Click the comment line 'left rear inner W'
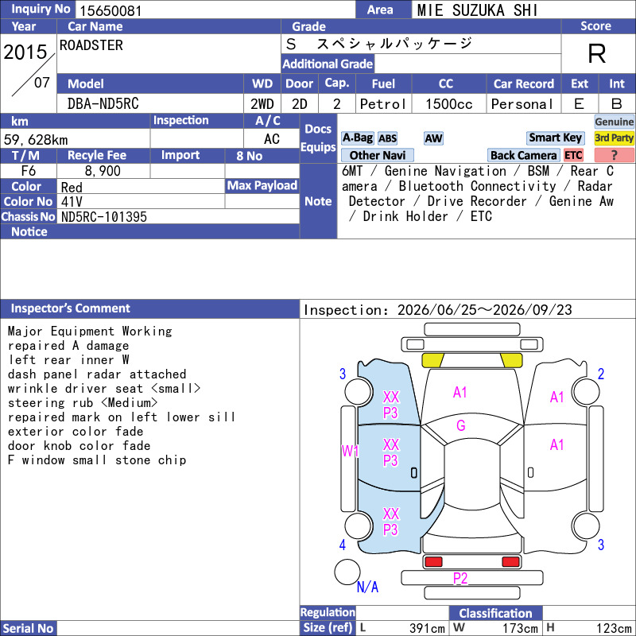 tap(68, 360)
